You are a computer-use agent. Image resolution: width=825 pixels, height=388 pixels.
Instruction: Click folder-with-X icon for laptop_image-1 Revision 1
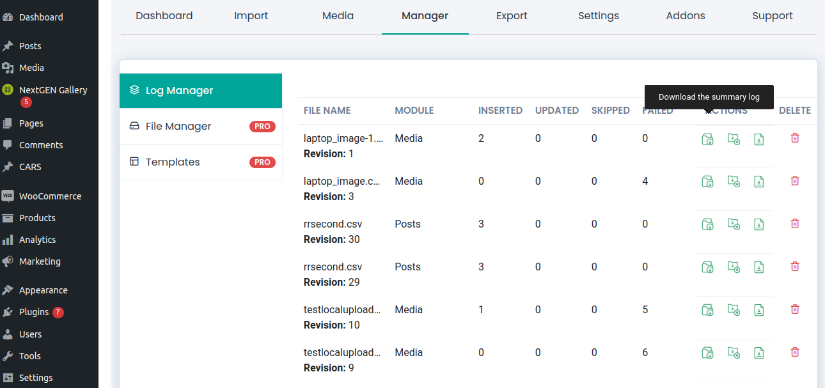pos(734,139)
